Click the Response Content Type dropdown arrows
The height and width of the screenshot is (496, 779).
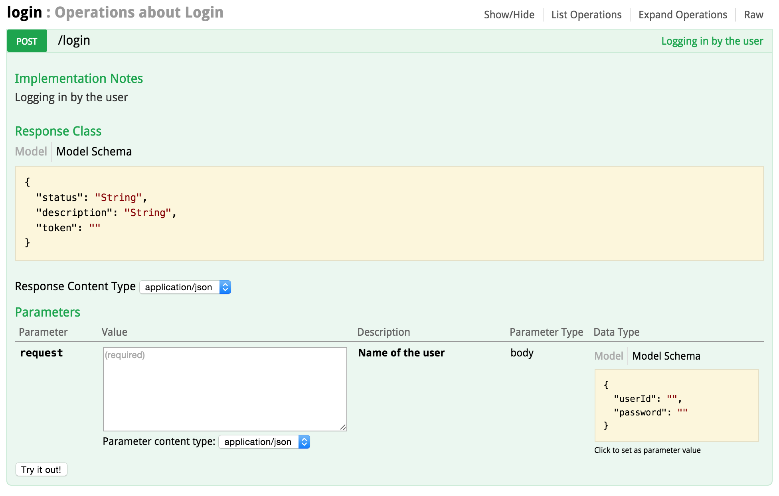coord(225,287)
